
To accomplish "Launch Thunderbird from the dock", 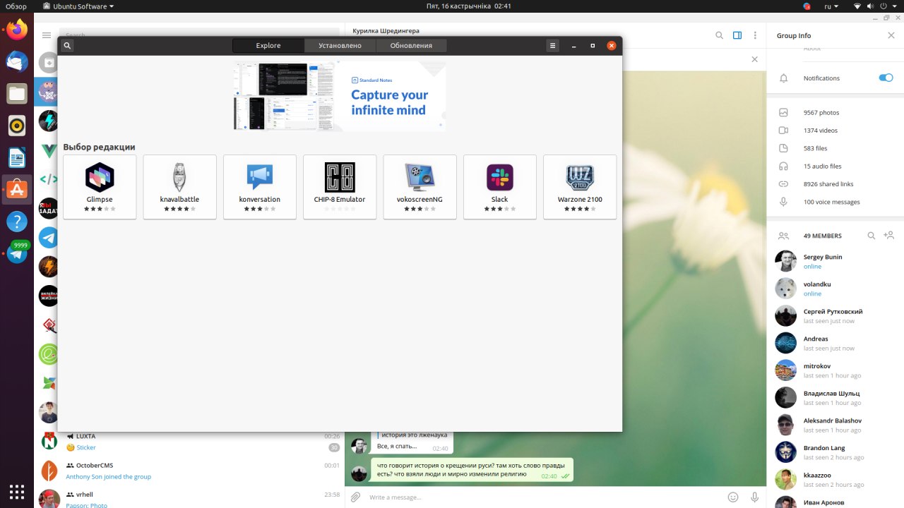I will (17, 61).
